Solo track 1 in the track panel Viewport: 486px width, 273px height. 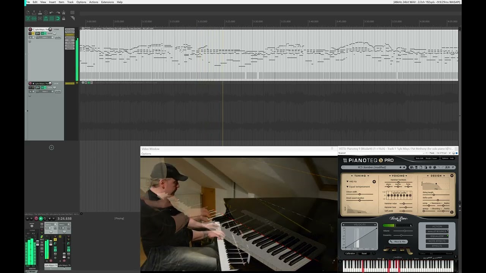click(x=33, y=33)
